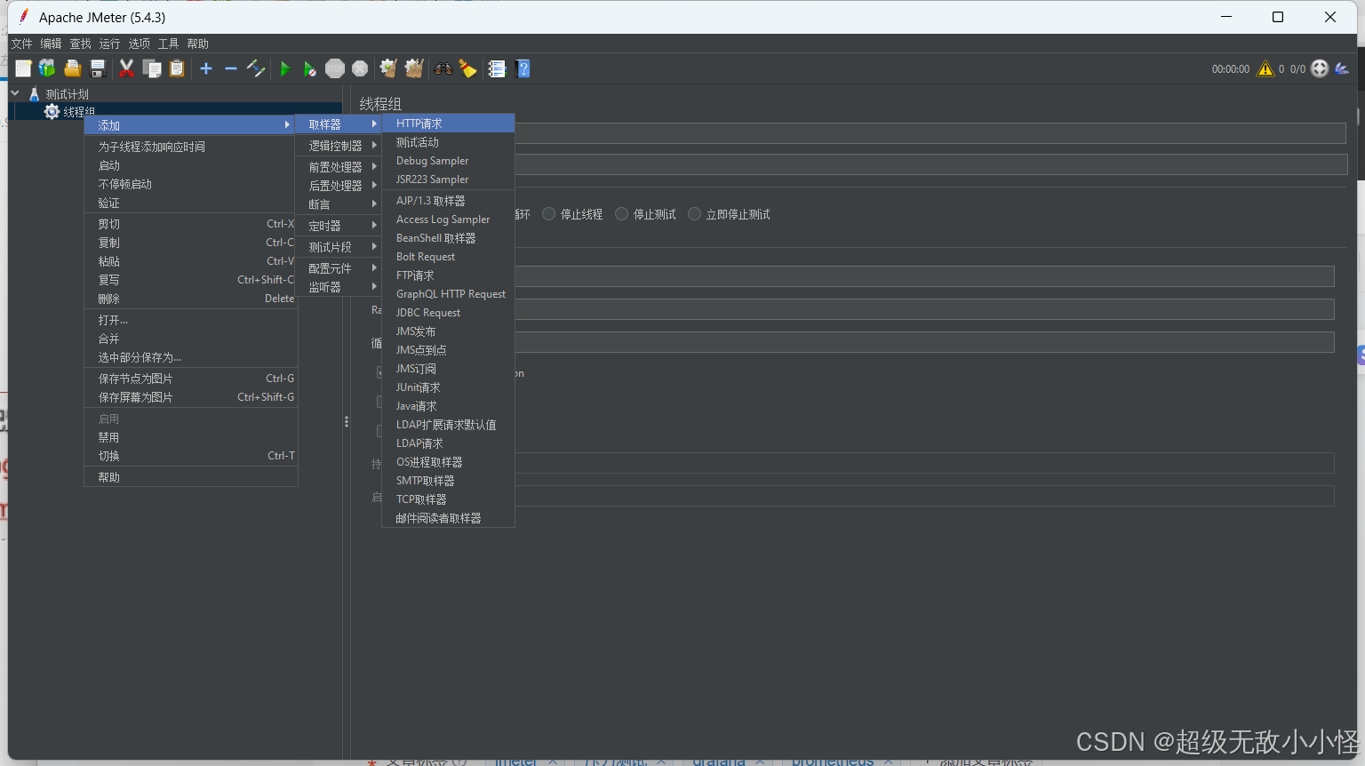Click the Reset Search broom icon
The width and height of the screenshot is (1365, 766).
(468, 68)
